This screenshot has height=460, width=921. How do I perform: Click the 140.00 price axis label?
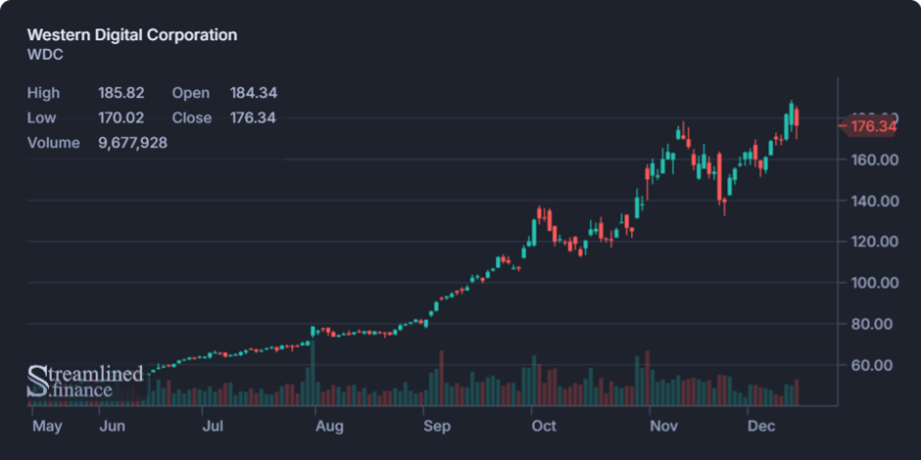click(875, 201)
